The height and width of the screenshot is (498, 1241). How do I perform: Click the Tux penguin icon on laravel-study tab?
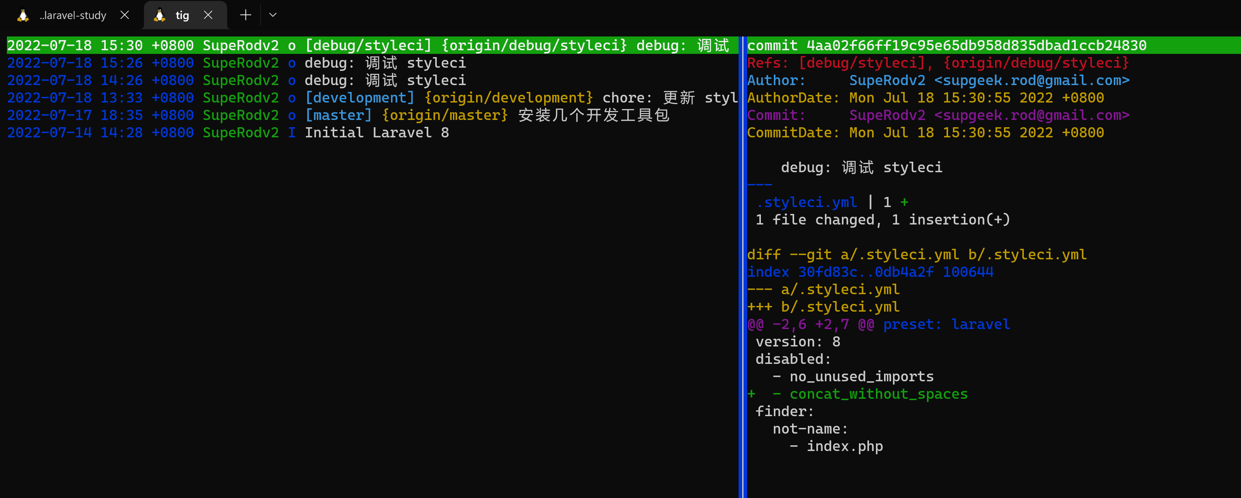click(x=23, y=15)
